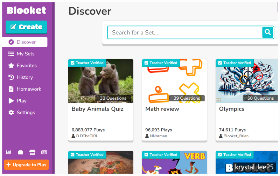Click the Create button
The image size is (280, 176).
26,27
